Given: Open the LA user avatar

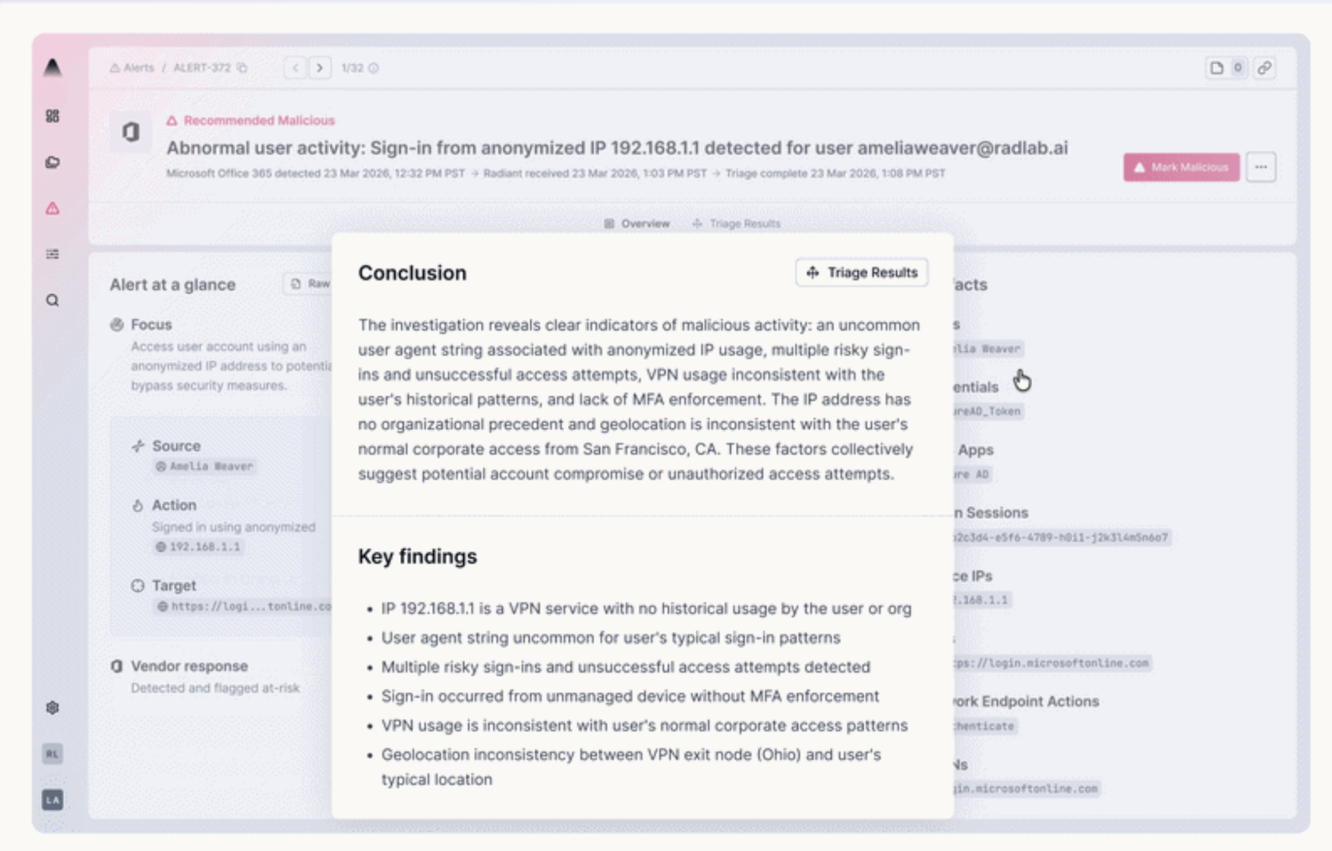Looking at the screenshot, I should click(53, 800).
